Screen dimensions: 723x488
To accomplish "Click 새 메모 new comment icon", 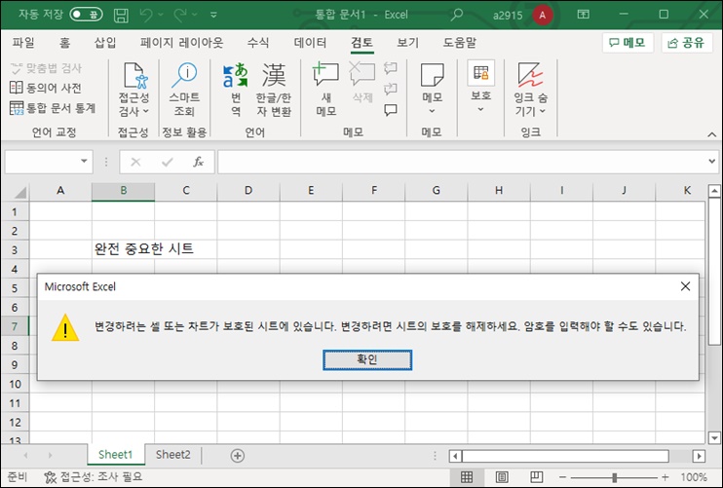I will pos(325,75).
